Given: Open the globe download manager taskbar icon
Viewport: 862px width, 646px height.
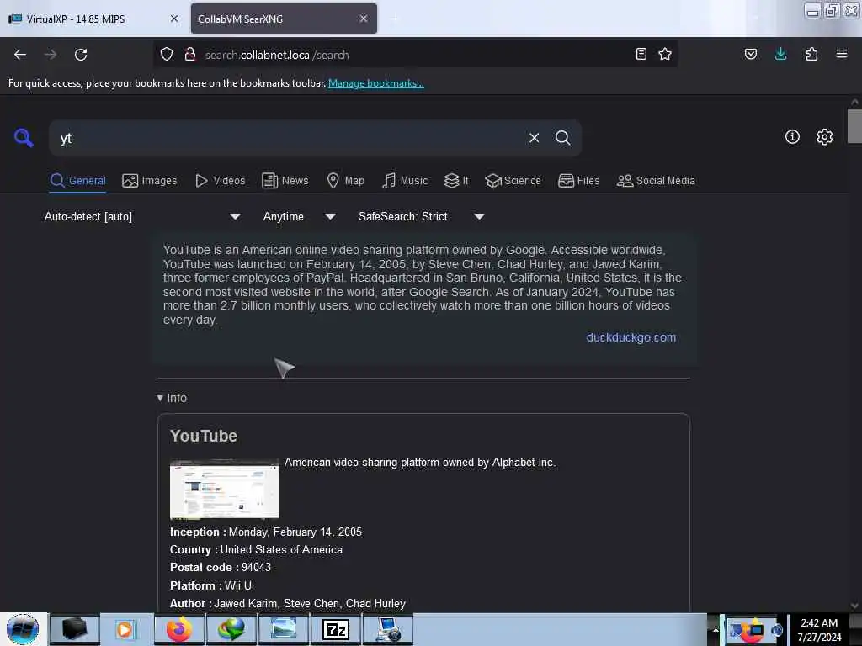Looking at the screenshot, I should pos(231,629).
